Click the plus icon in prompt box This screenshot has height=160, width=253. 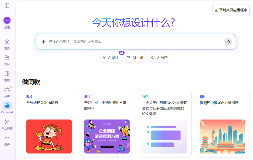pos(44,42)
